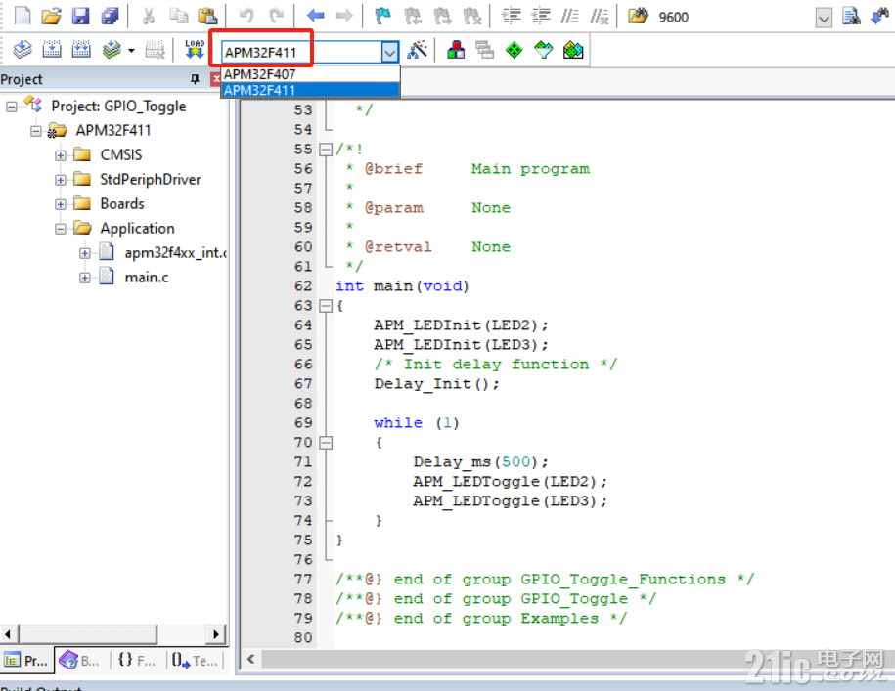
Task: Collapse the APM32F411 target folder
Action: tap(36, 131)
